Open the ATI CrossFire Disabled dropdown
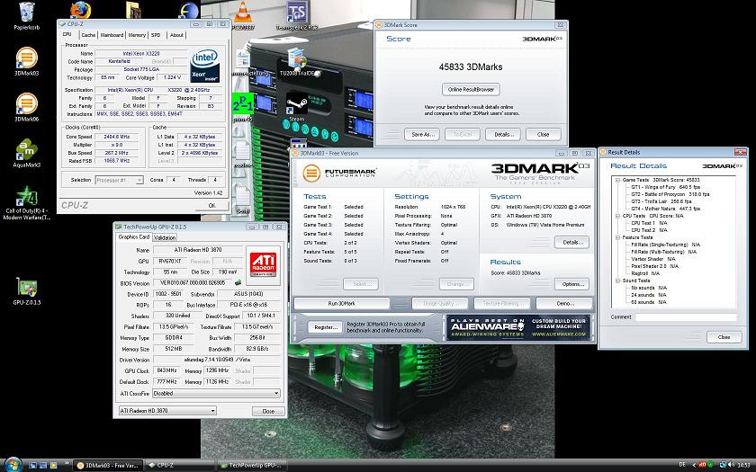 [x=216, y=393]
